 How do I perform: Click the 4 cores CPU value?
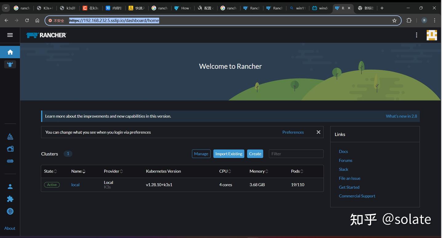pyautogui.click(x=225, y=185)
